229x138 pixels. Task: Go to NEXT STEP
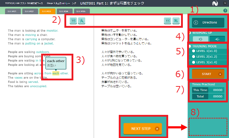(143, 129)
